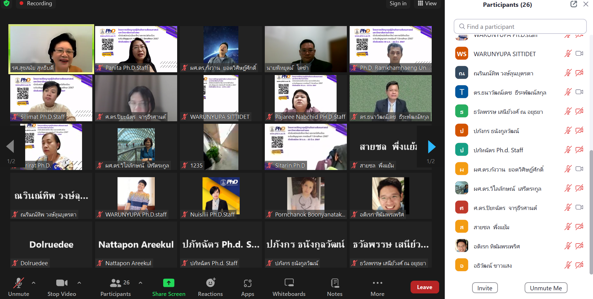This screenshot has width=593, height=299.
Task: Click the Stop Video camera icon
Action: click(x=62, y=283)
